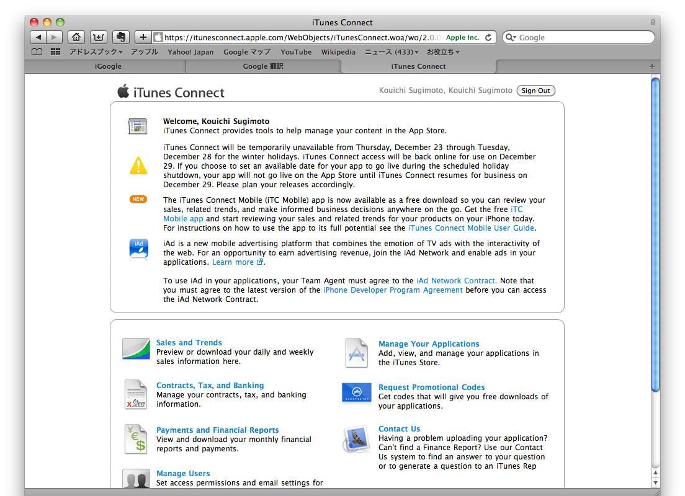
Task: Expand the ニュース (433) bookmarks dropdown
Action: 391,52
